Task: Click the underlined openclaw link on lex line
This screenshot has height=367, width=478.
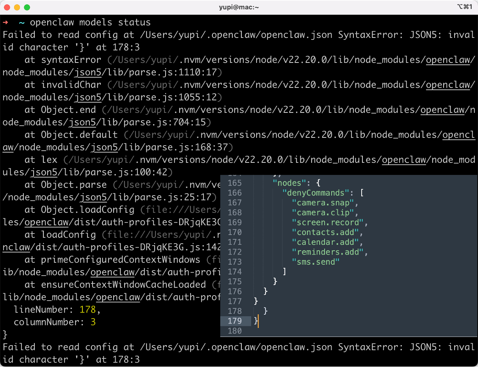Action: coord(404,160)
